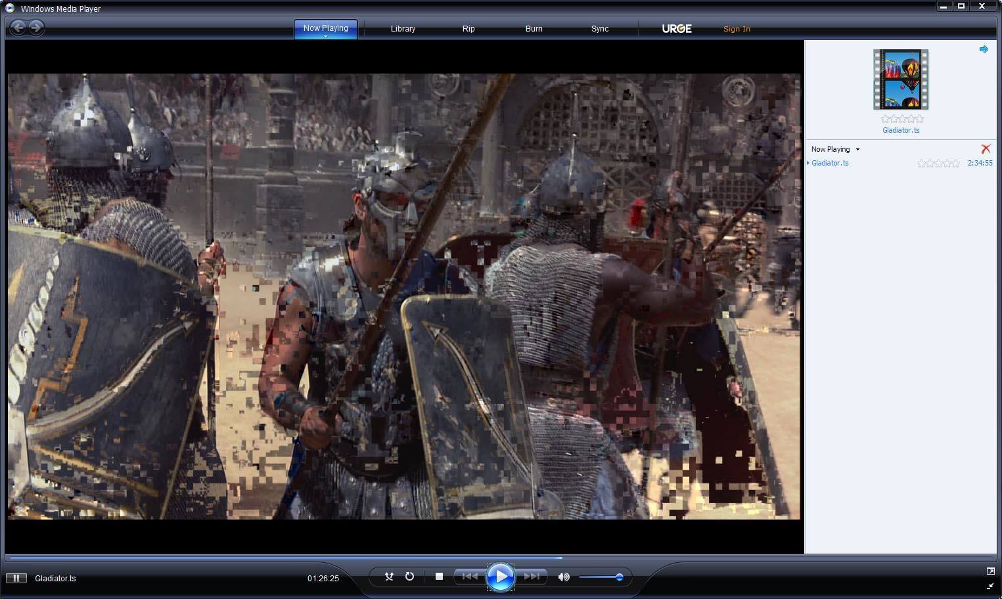The height and width of the screenshot is (599, 1002).
Task: Open the Now Playing tab
Action: pyautogui.click(x=325, y=28)
